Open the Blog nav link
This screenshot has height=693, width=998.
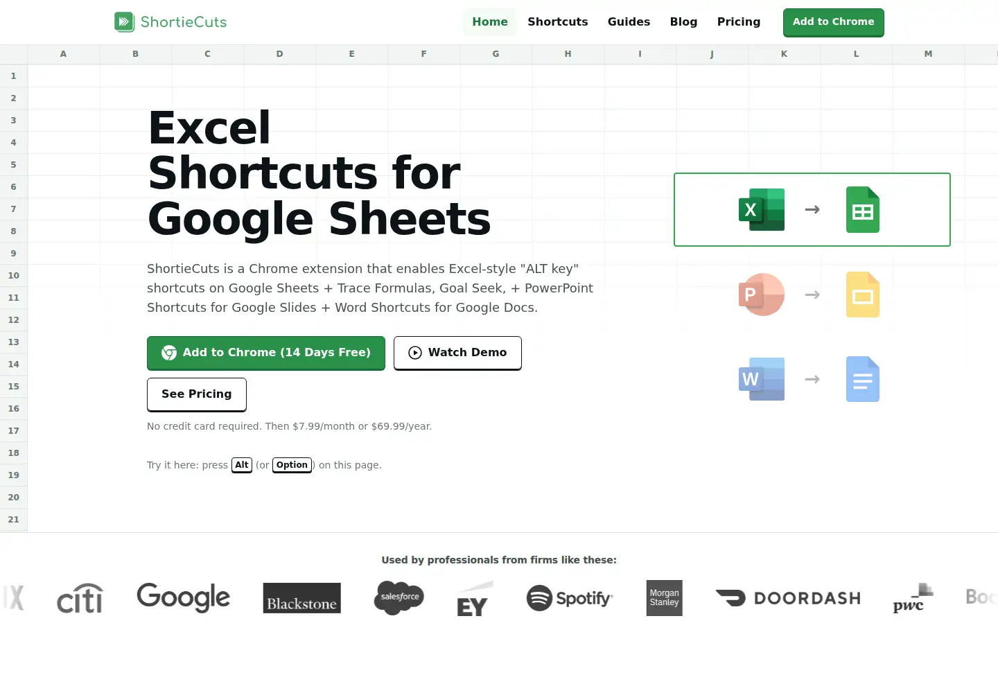click(x=683, y=22)
